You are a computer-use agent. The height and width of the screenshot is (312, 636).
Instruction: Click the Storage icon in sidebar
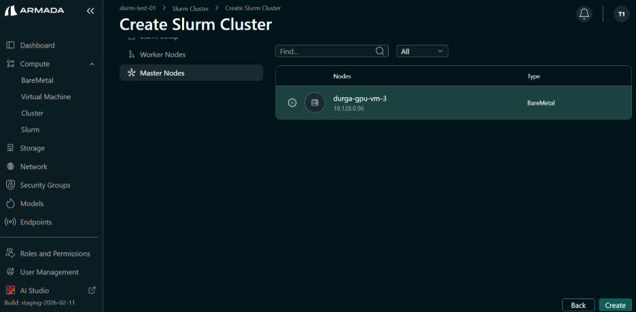pyautogui.click(x=11, y=148)
